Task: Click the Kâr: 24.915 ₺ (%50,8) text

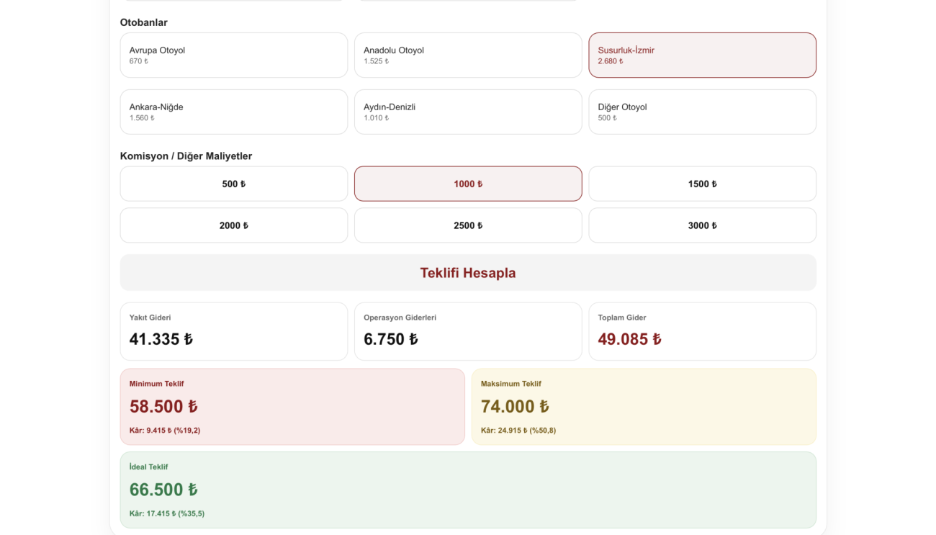Action: click(x=518, y=431)
